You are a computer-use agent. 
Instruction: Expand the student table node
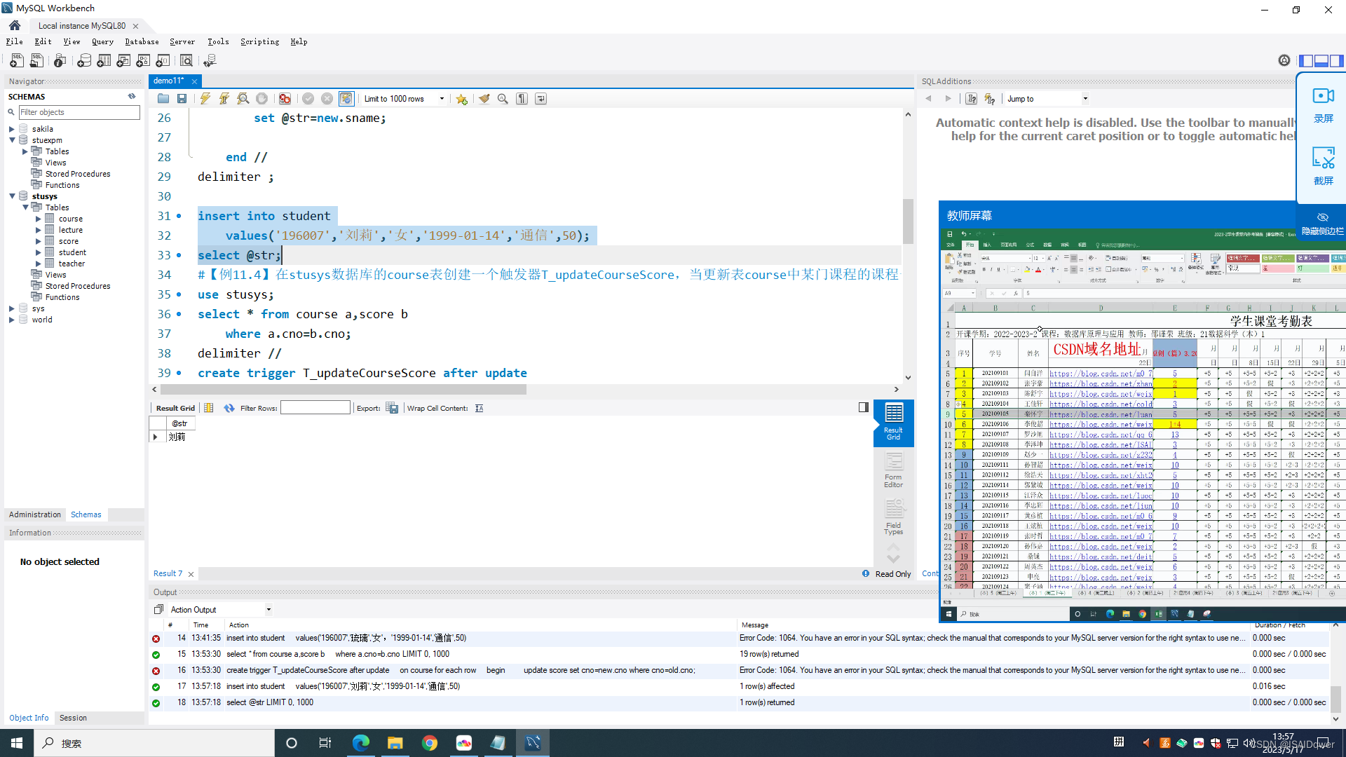pos(39,252)
